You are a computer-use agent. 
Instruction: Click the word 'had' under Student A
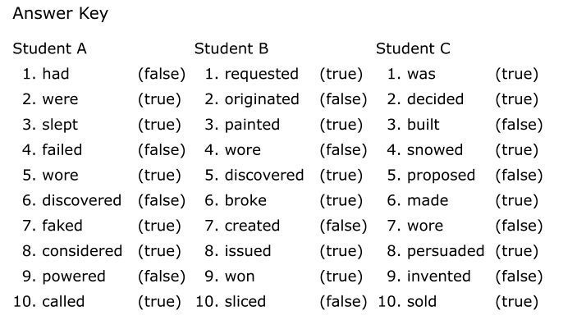click(56, 74)
